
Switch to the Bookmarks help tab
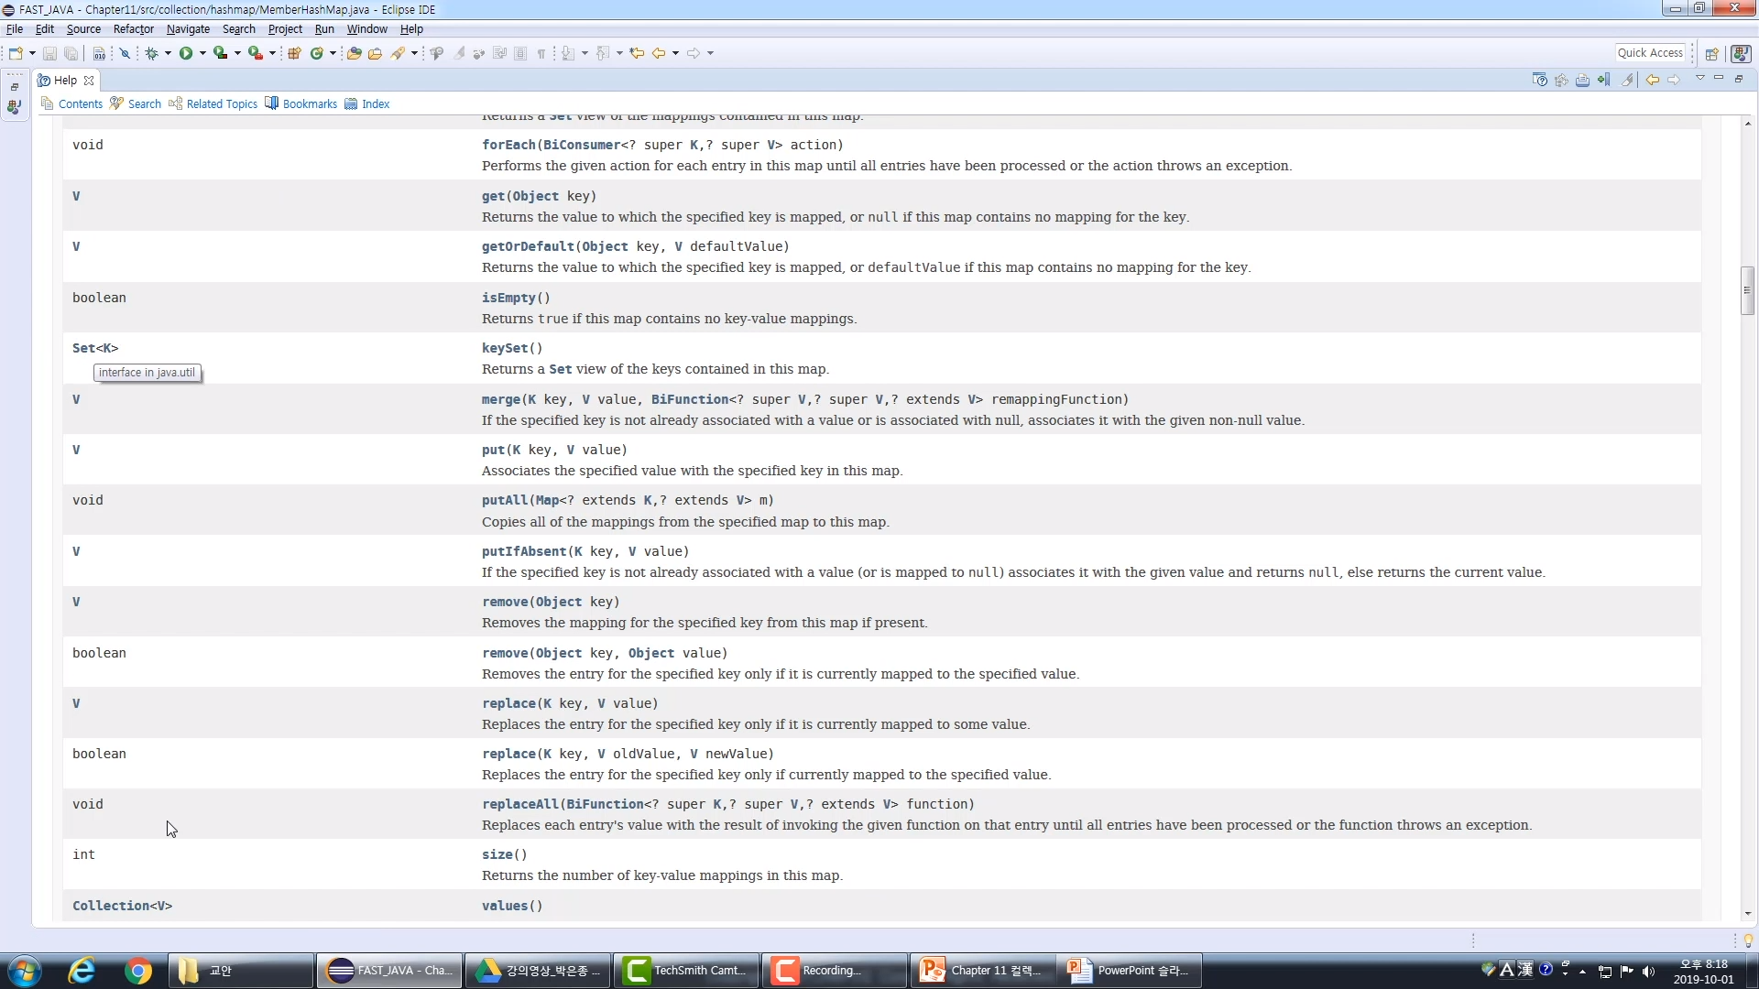[309, 104]
